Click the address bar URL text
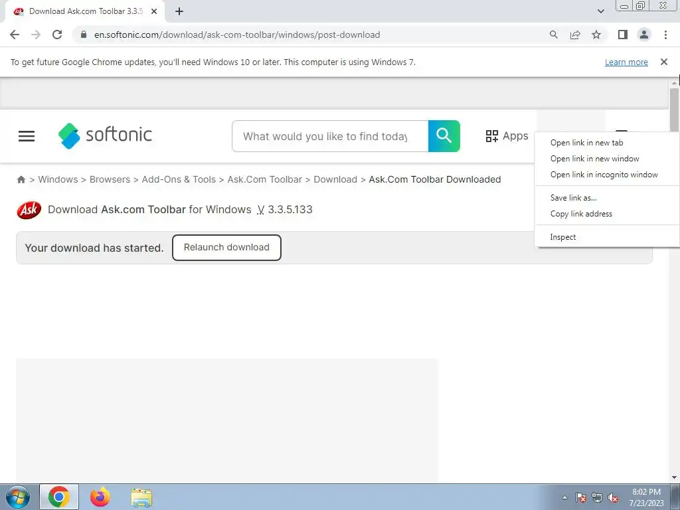 237,35
